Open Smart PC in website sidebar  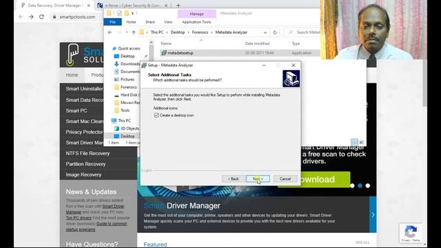coord(76,111)
